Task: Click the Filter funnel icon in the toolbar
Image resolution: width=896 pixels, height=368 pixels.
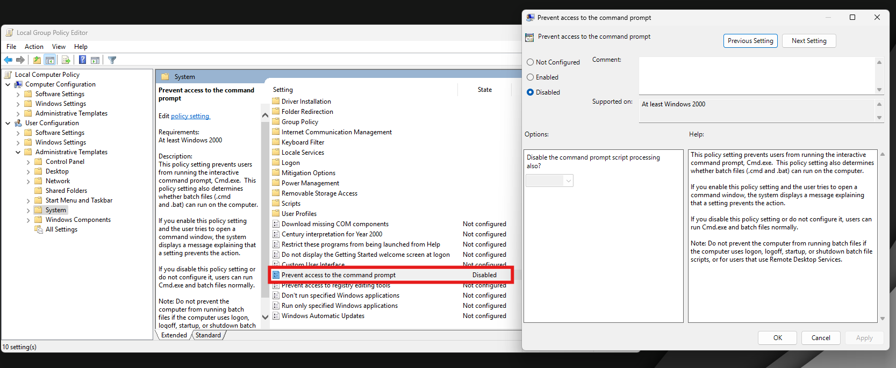Action: tap(112, 60)
